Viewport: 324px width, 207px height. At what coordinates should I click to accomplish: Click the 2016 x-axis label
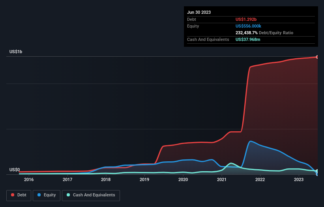[x=29, y=179]
